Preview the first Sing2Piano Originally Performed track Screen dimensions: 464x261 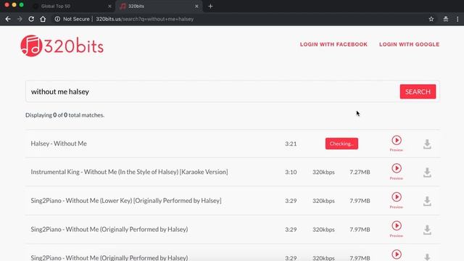tap(397, 229)
